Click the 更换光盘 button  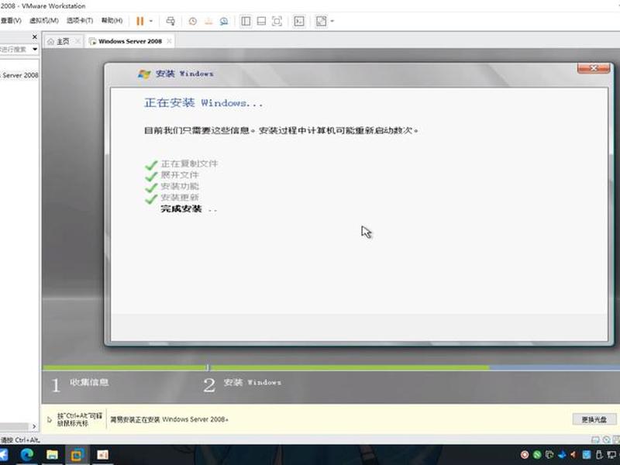[x=594, y=419]
